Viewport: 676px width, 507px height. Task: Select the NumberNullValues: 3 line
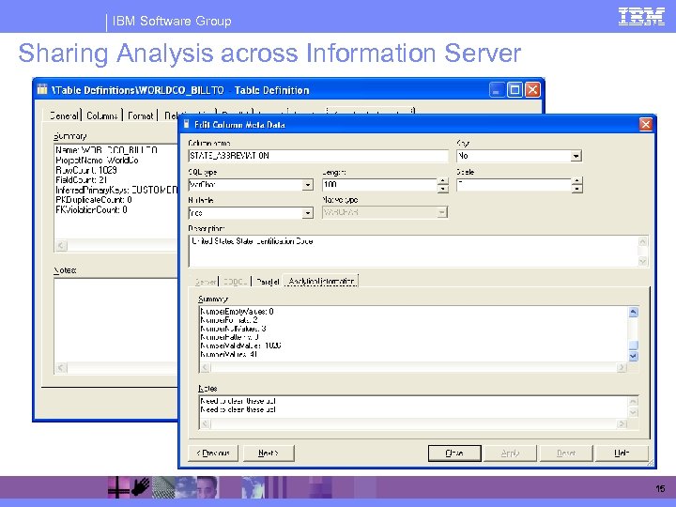[233, 329]
